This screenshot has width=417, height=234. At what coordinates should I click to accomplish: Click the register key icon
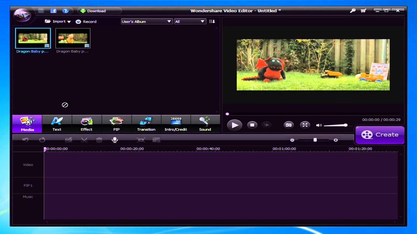point(353,11)
